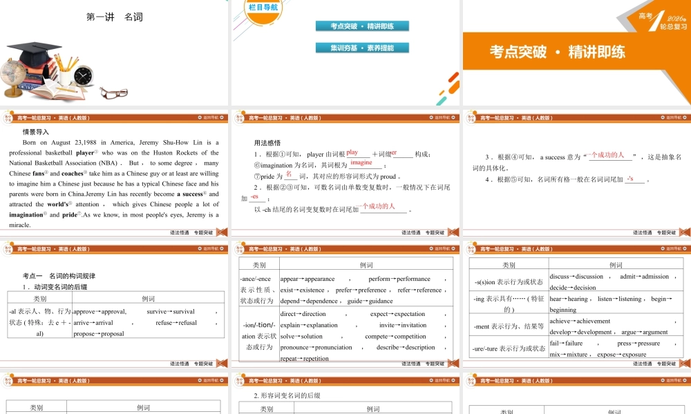Click the red answer 'play'

click(x=352, y=152)
